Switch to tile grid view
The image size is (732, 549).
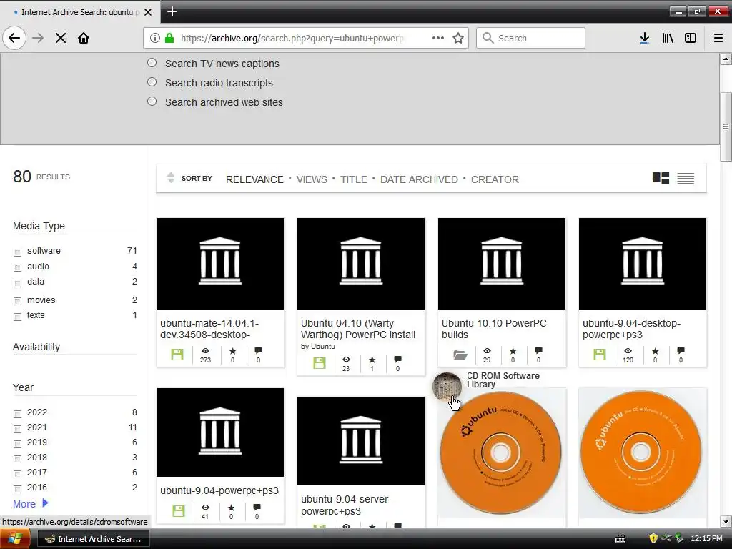point(661,178)
